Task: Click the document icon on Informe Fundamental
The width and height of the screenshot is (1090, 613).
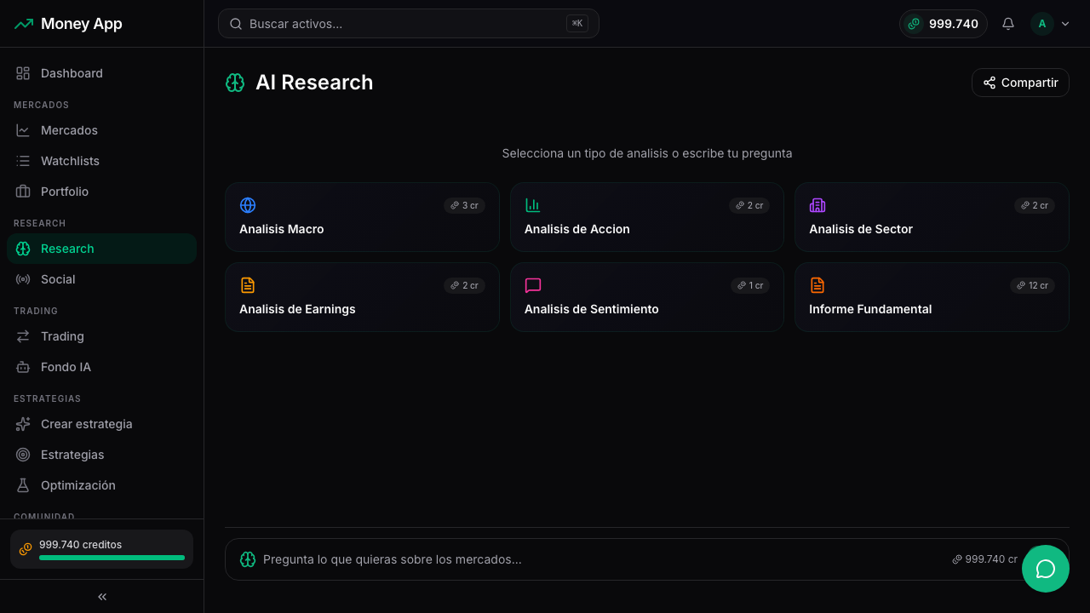Action: point(817,285)
